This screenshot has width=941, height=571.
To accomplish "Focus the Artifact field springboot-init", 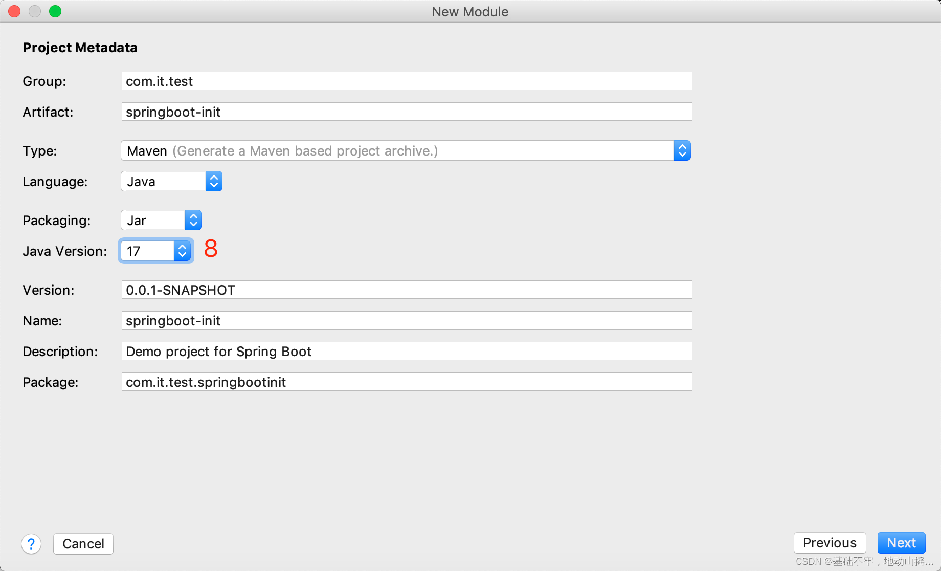I will [407, 112].
